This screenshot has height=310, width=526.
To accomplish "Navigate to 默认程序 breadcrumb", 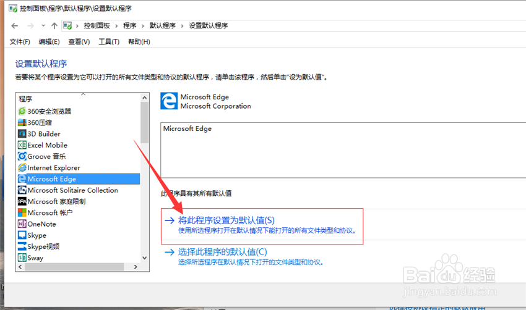I will coord(162,26).
